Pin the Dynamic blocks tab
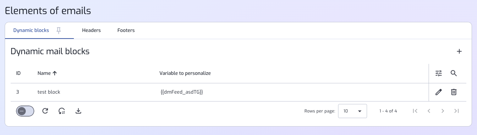The width and height of the screenshot is (477, 135). [x=58, y=30]
